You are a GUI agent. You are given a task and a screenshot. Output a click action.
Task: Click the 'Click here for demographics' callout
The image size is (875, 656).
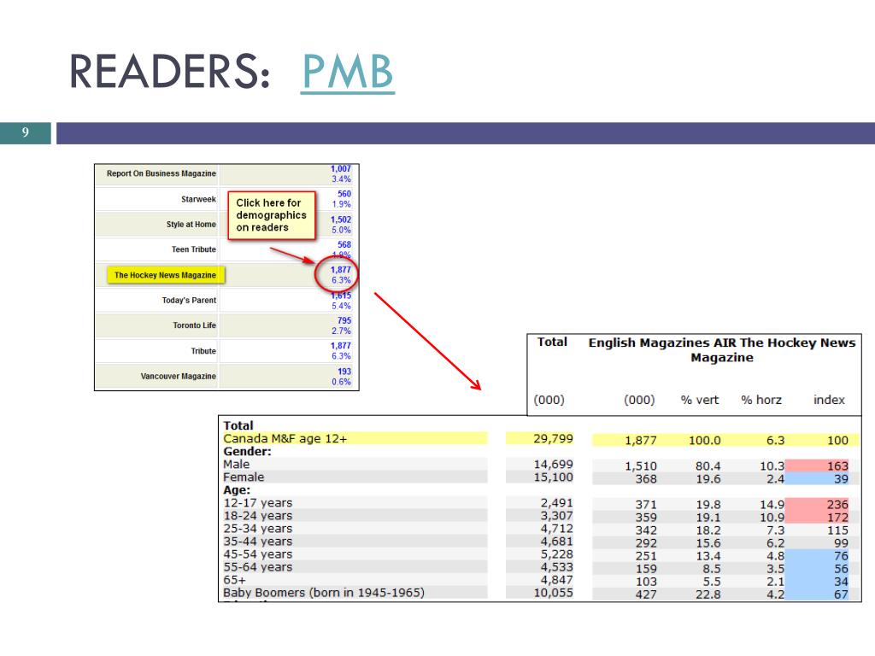click(x=271, y=215)
